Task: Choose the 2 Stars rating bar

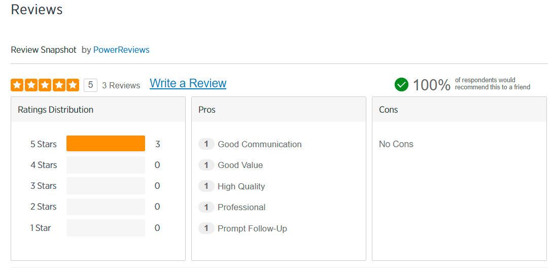Action: pyautogui.click(x=106, y=207)
